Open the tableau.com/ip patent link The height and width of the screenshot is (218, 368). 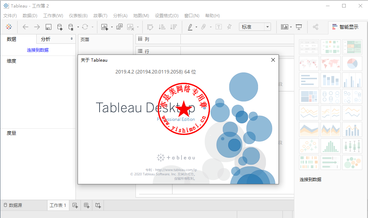pyautogui.click(x=176, y=170)
